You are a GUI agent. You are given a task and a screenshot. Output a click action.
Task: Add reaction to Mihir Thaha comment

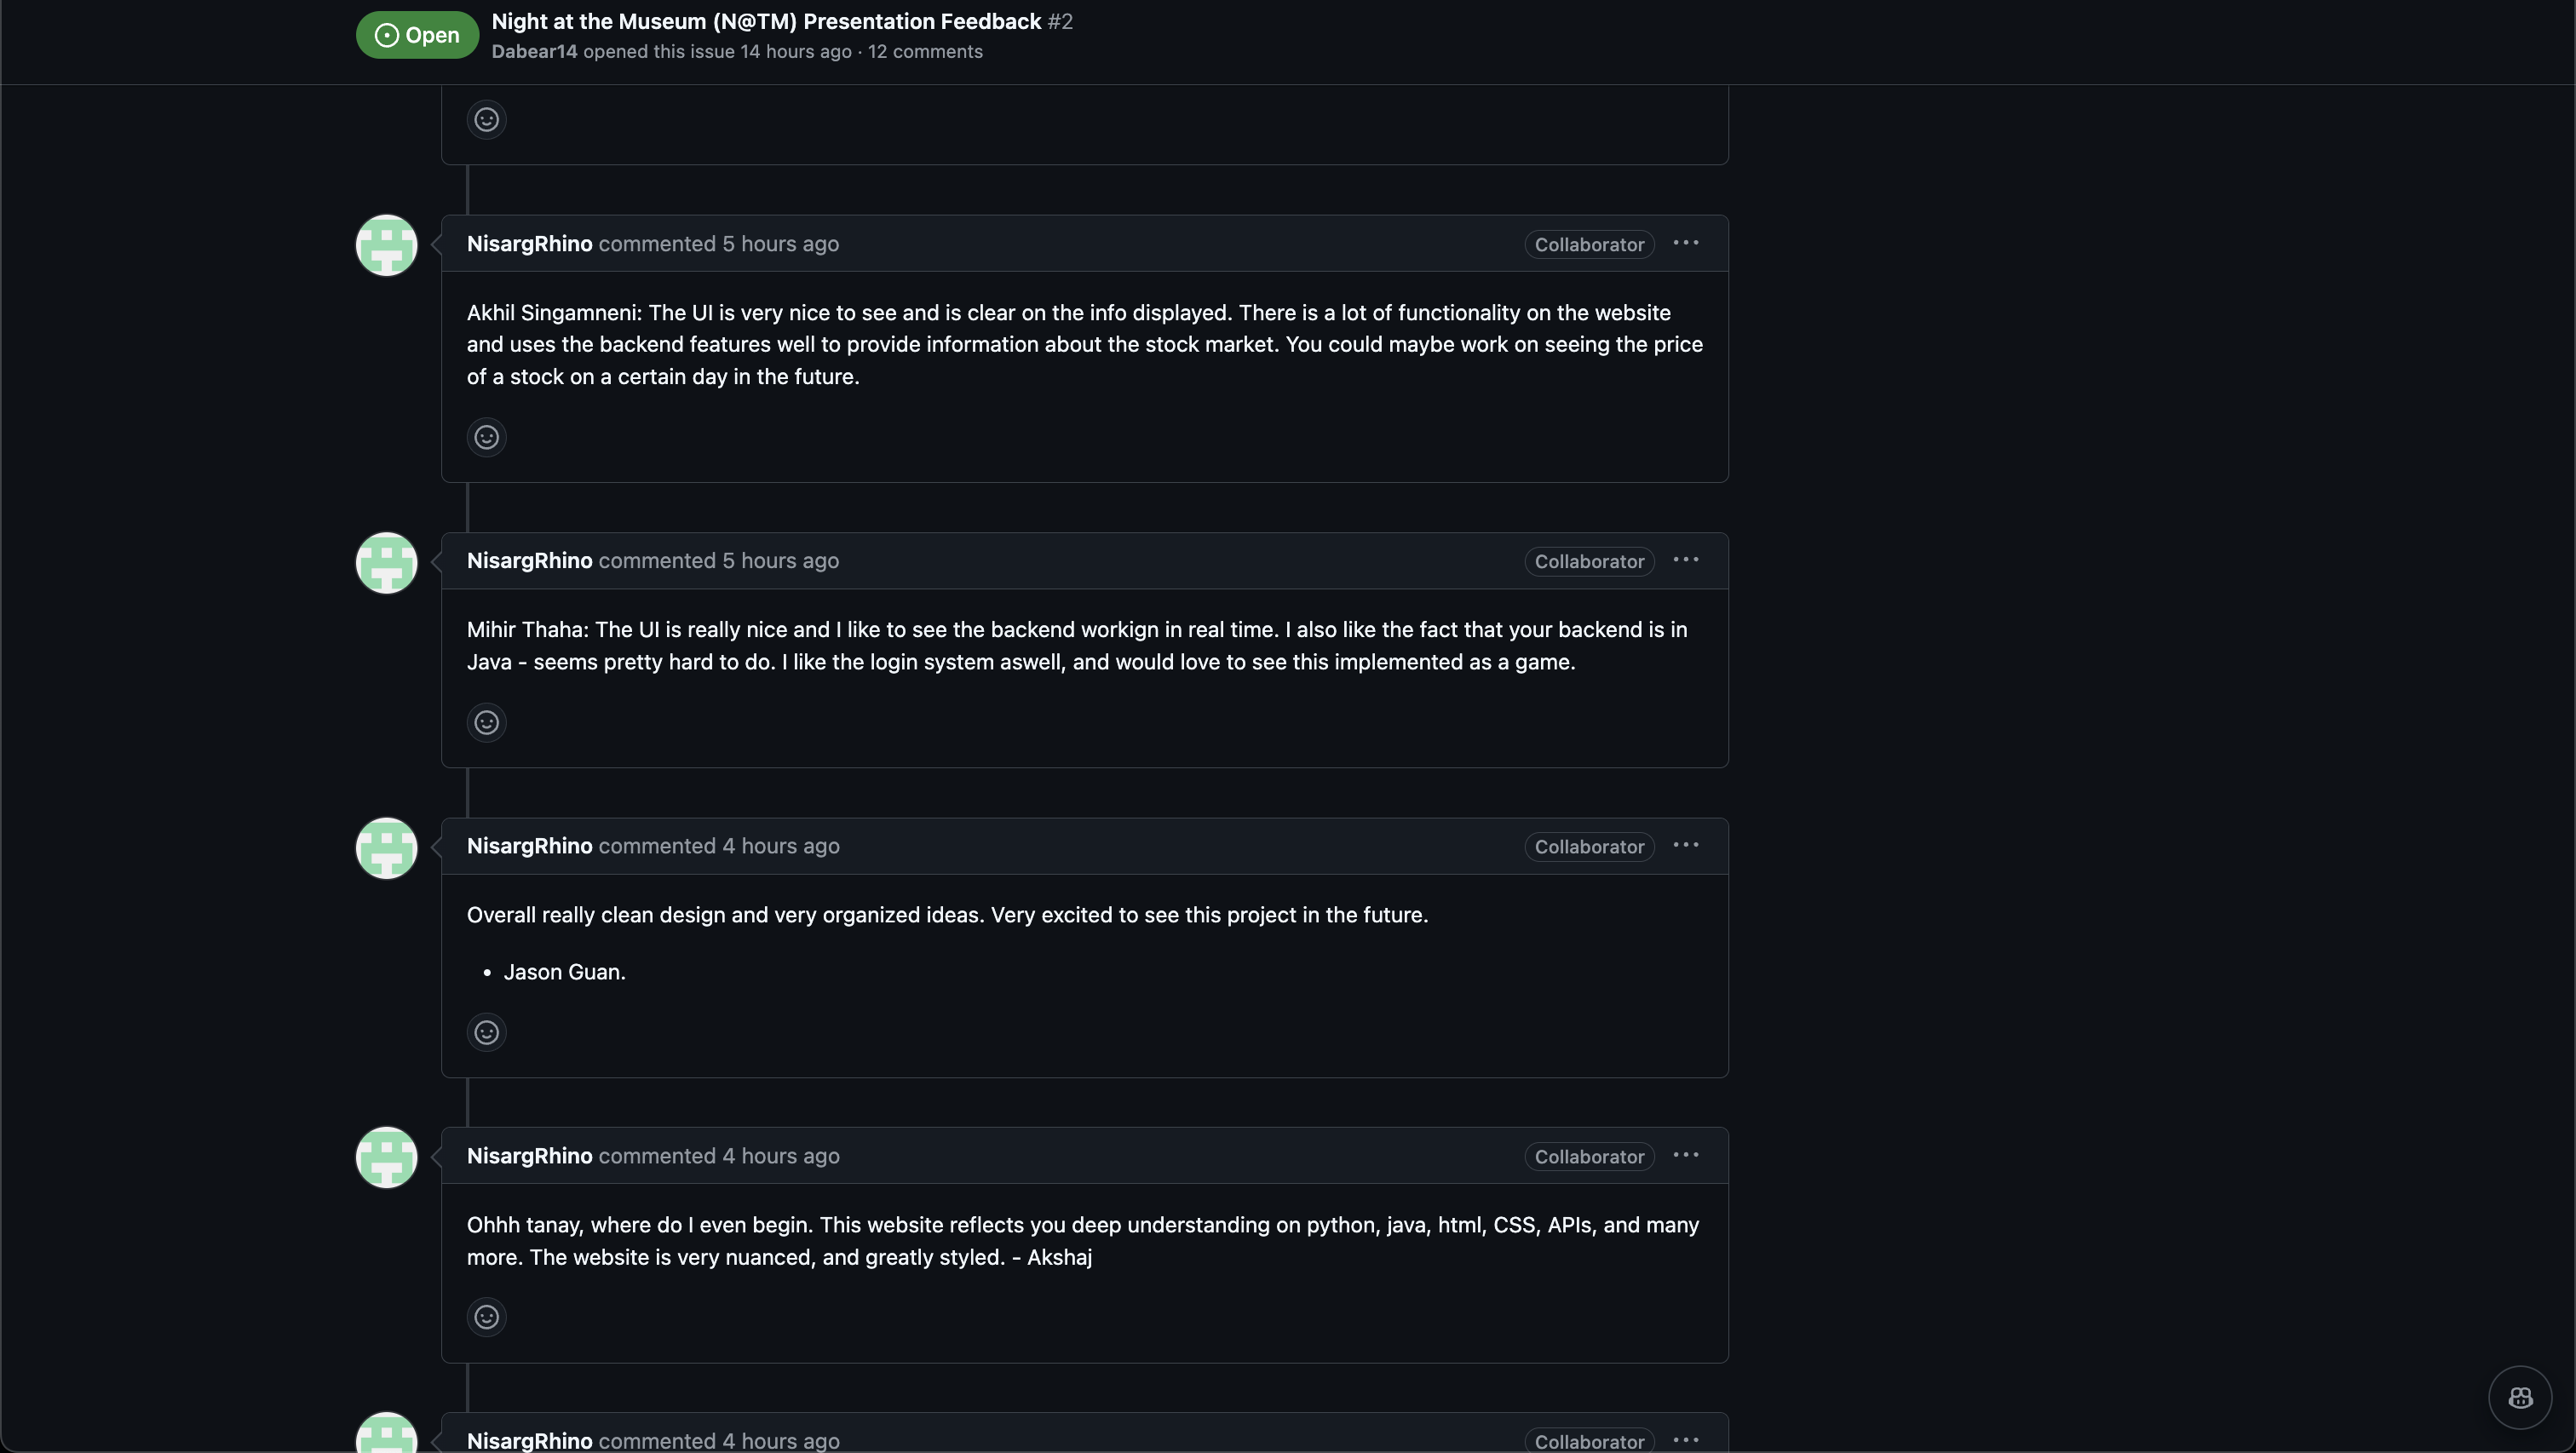486,722
